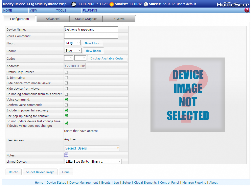Uncheck the Voice command checkbox
The image size is (251, 186).
66,99
